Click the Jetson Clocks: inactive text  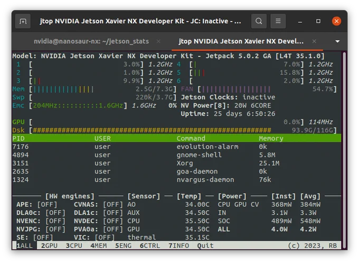(228, 97)
